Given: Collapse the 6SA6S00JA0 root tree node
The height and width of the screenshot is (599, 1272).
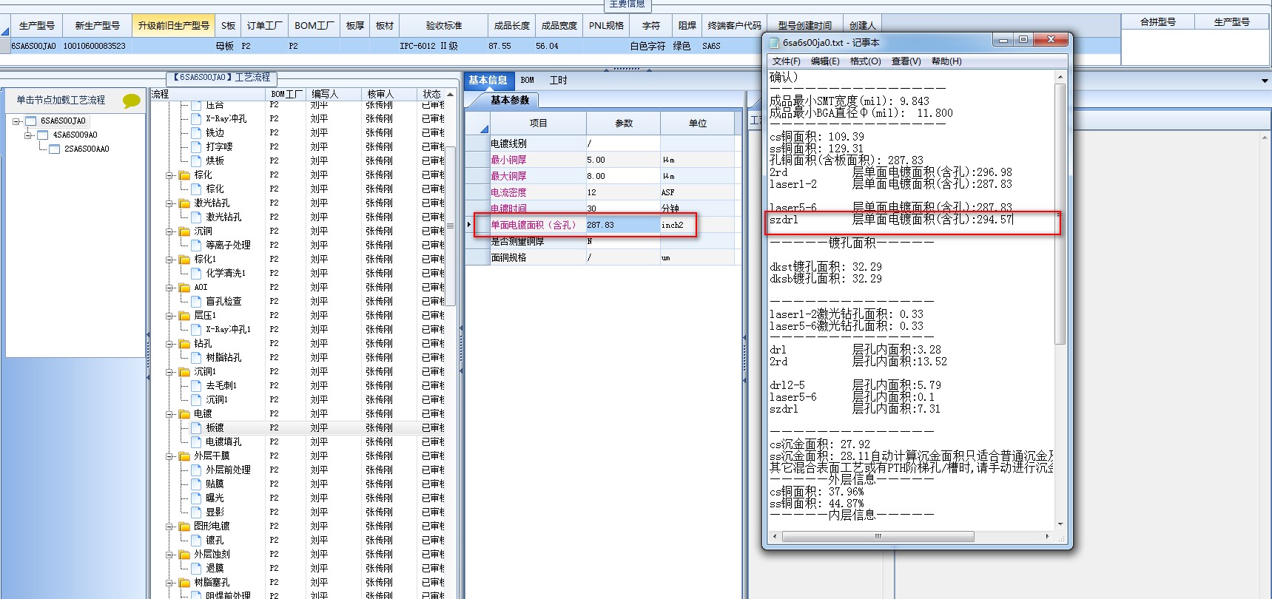Looking at the screenshot, I should 16,121.
